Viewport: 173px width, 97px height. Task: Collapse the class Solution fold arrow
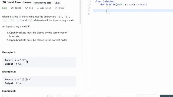click(91, 2)
